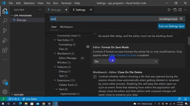Open the Extensions view
Screen dimensions: 190x106
tap(5, 50)
